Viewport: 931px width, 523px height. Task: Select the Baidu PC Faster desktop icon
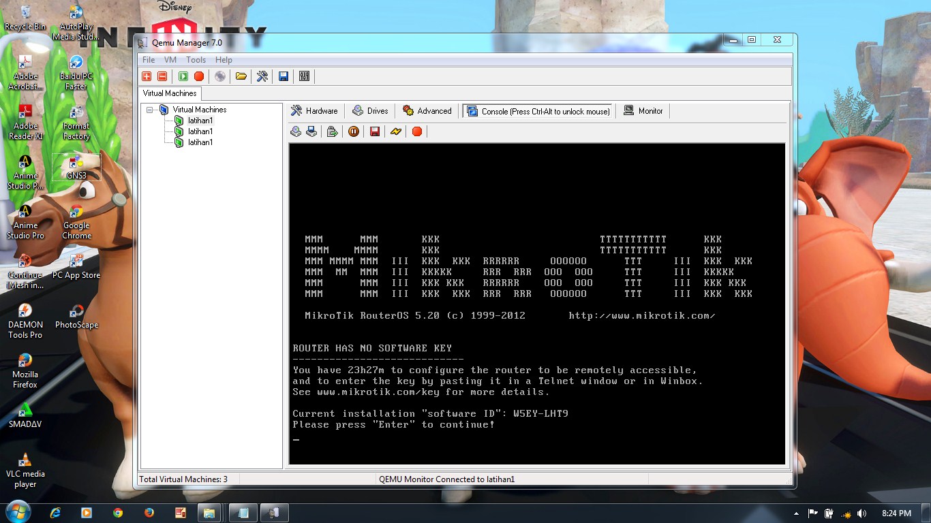tap(76, 72)
